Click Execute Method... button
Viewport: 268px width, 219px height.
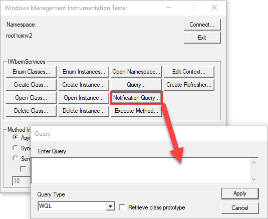(x=136, y=111)
